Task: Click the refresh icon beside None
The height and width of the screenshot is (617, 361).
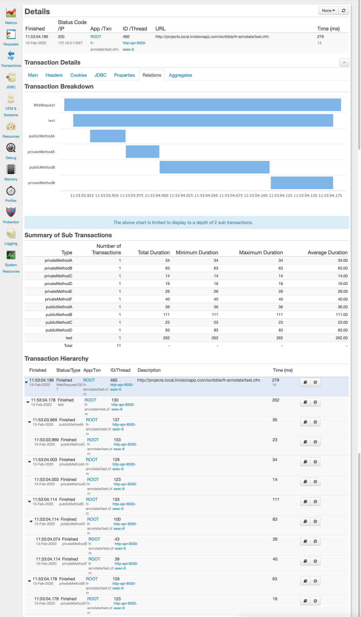Action: tap(343, 11)
